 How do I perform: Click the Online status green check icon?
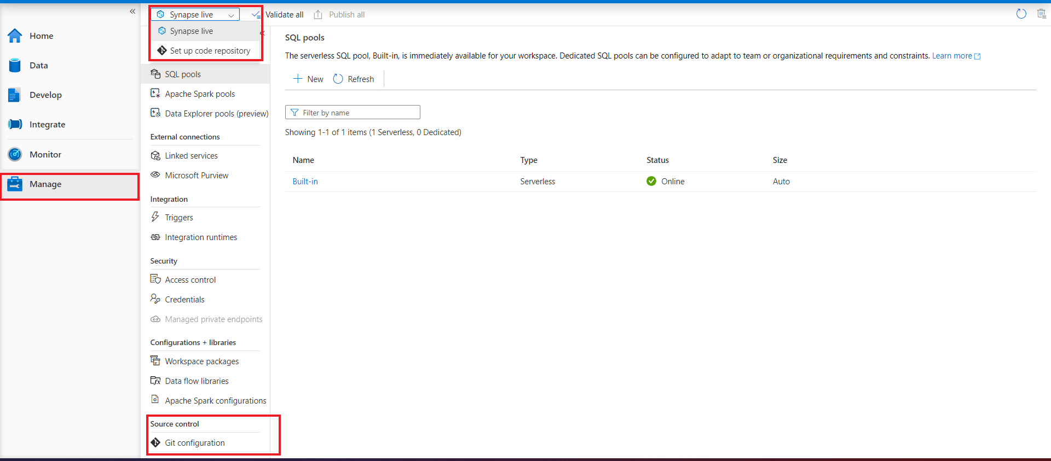point(651,182)
